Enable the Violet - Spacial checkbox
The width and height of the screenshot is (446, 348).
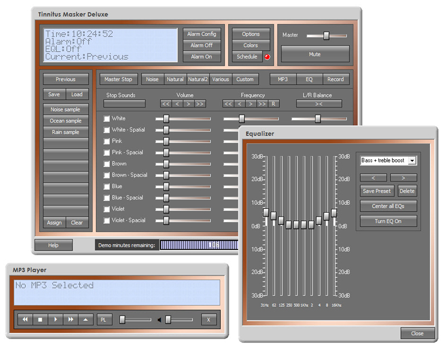pyautogui.click(x=106, y=220)
